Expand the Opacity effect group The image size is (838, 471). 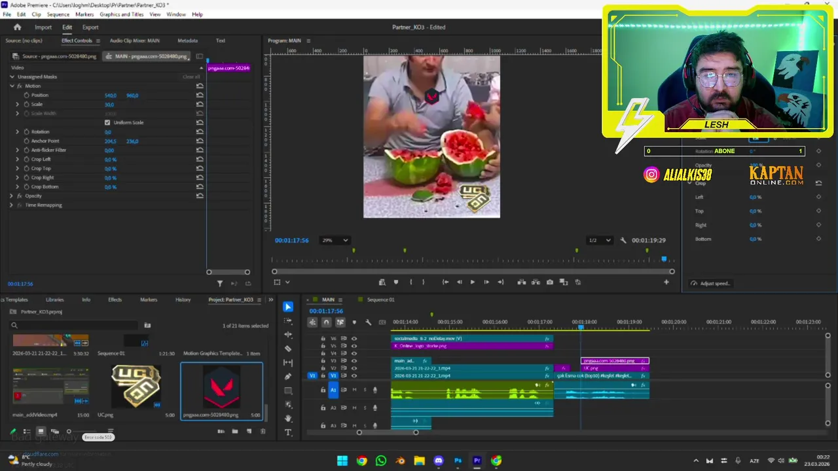pyautogui.click(x=12, y=196)
